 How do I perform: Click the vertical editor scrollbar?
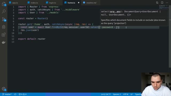170,37
